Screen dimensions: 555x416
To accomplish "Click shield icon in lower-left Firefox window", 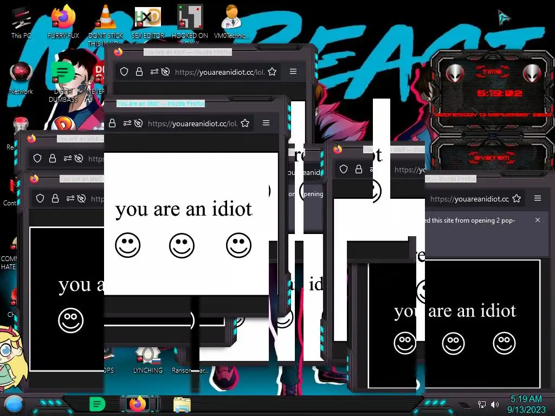I will coord(40,198).
